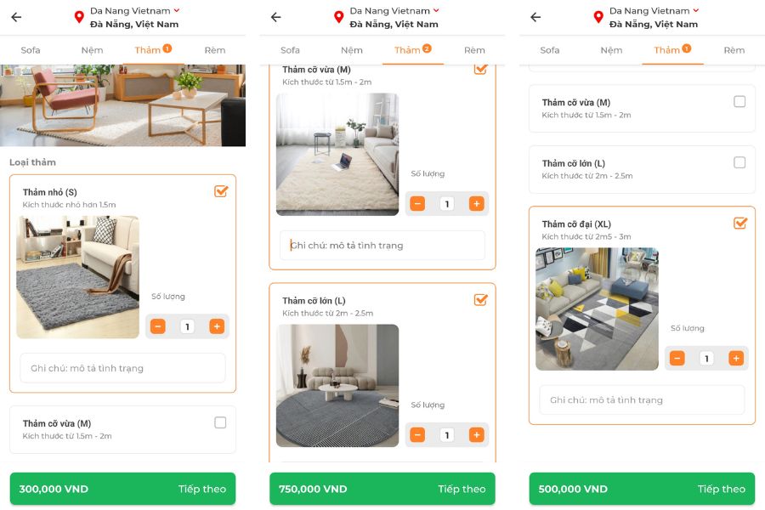Increase the Thảm cỡ lớn (L) quantity on the middle screen
Image resolution: width=765 pixels, height=510 pixels.
[x=476, y=434]
